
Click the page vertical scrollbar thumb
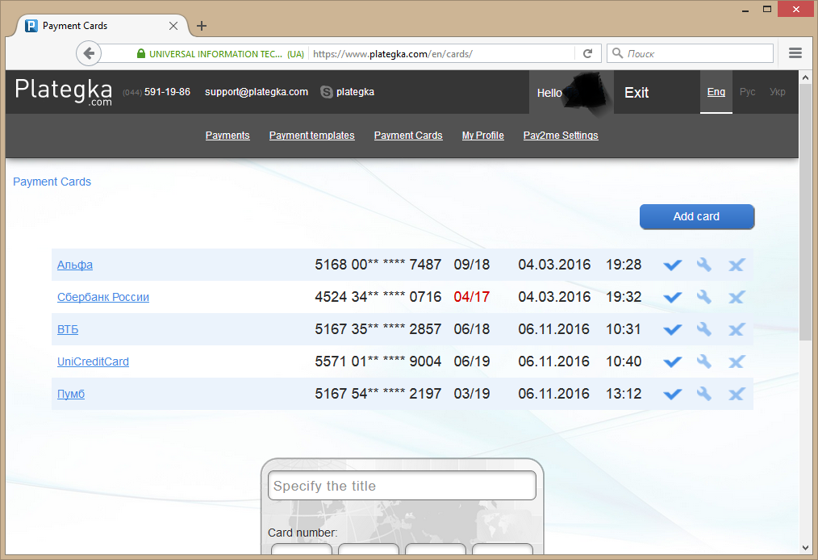(805, 213)
